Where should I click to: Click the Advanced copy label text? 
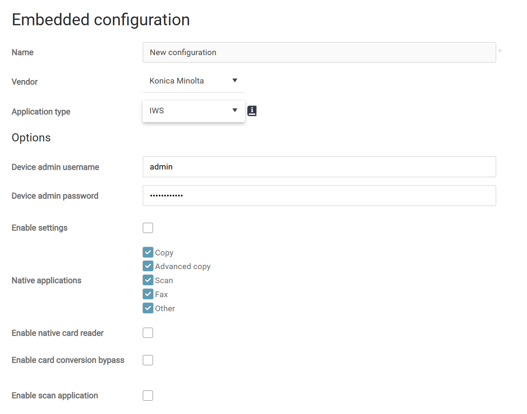183,266
